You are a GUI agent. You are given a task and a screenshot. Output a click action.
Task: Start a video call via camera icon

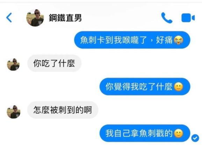coord(188,18)
